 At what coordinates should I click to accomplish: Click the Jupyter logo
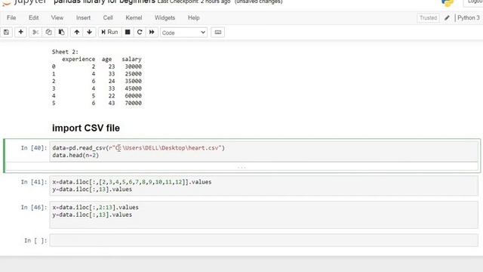point(24,2)
